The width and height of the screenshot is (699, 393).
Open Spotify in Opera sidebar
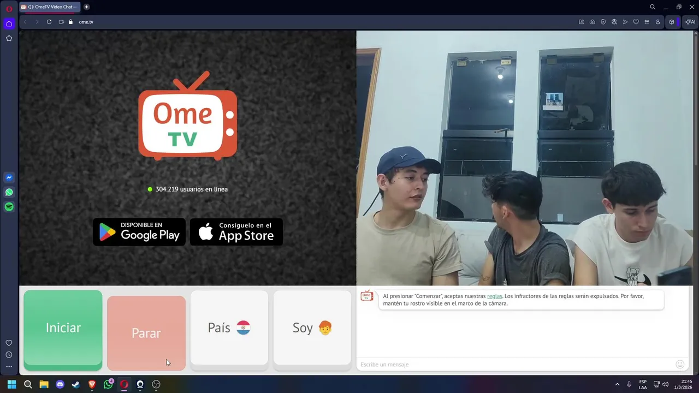9,207
